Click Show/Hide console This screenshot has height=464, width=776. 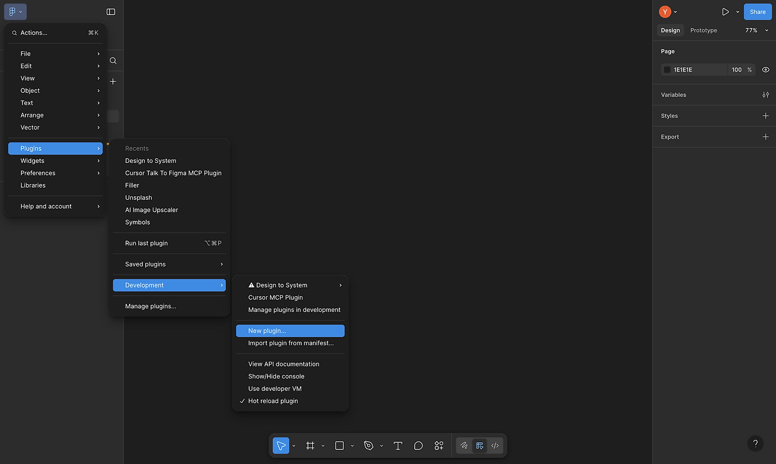290,376
